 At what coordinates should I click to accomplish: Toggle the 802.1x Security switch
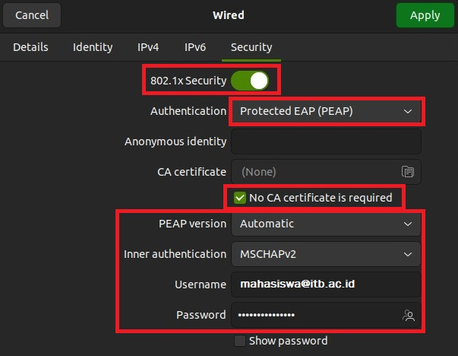point(250,80)
